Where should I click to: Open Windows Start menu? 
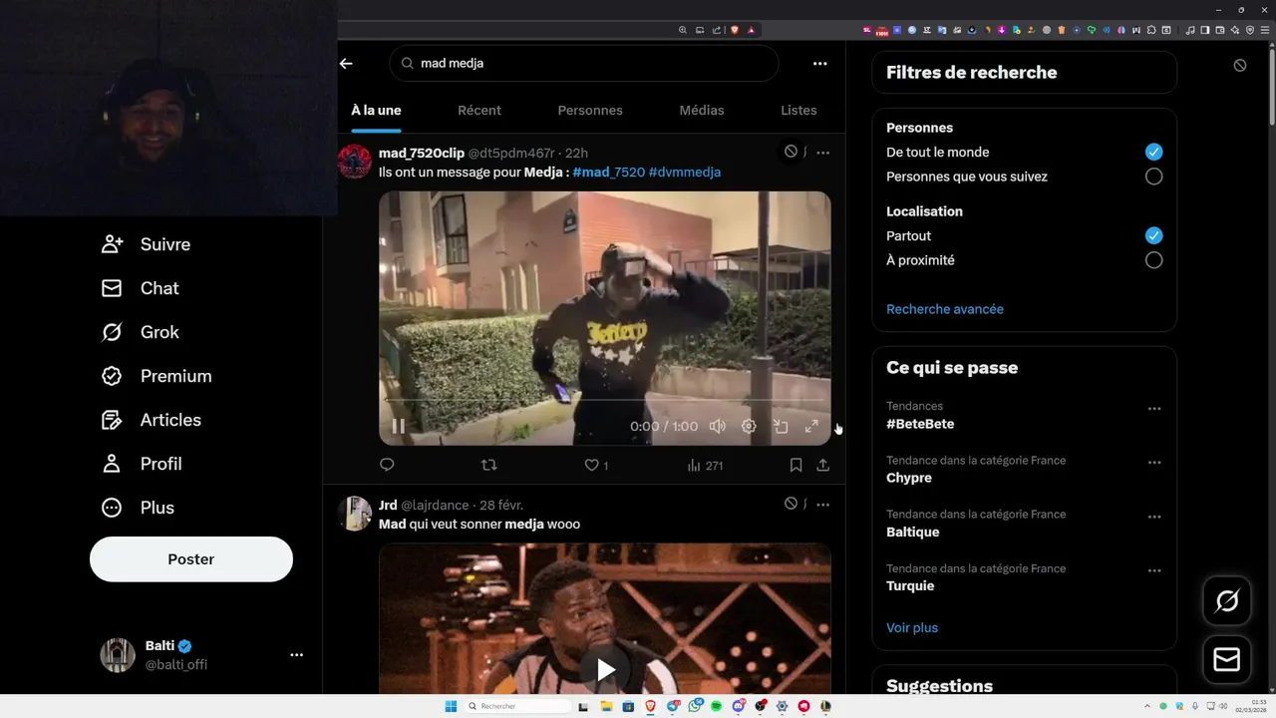pyautogui.click(x=451, y=706)
